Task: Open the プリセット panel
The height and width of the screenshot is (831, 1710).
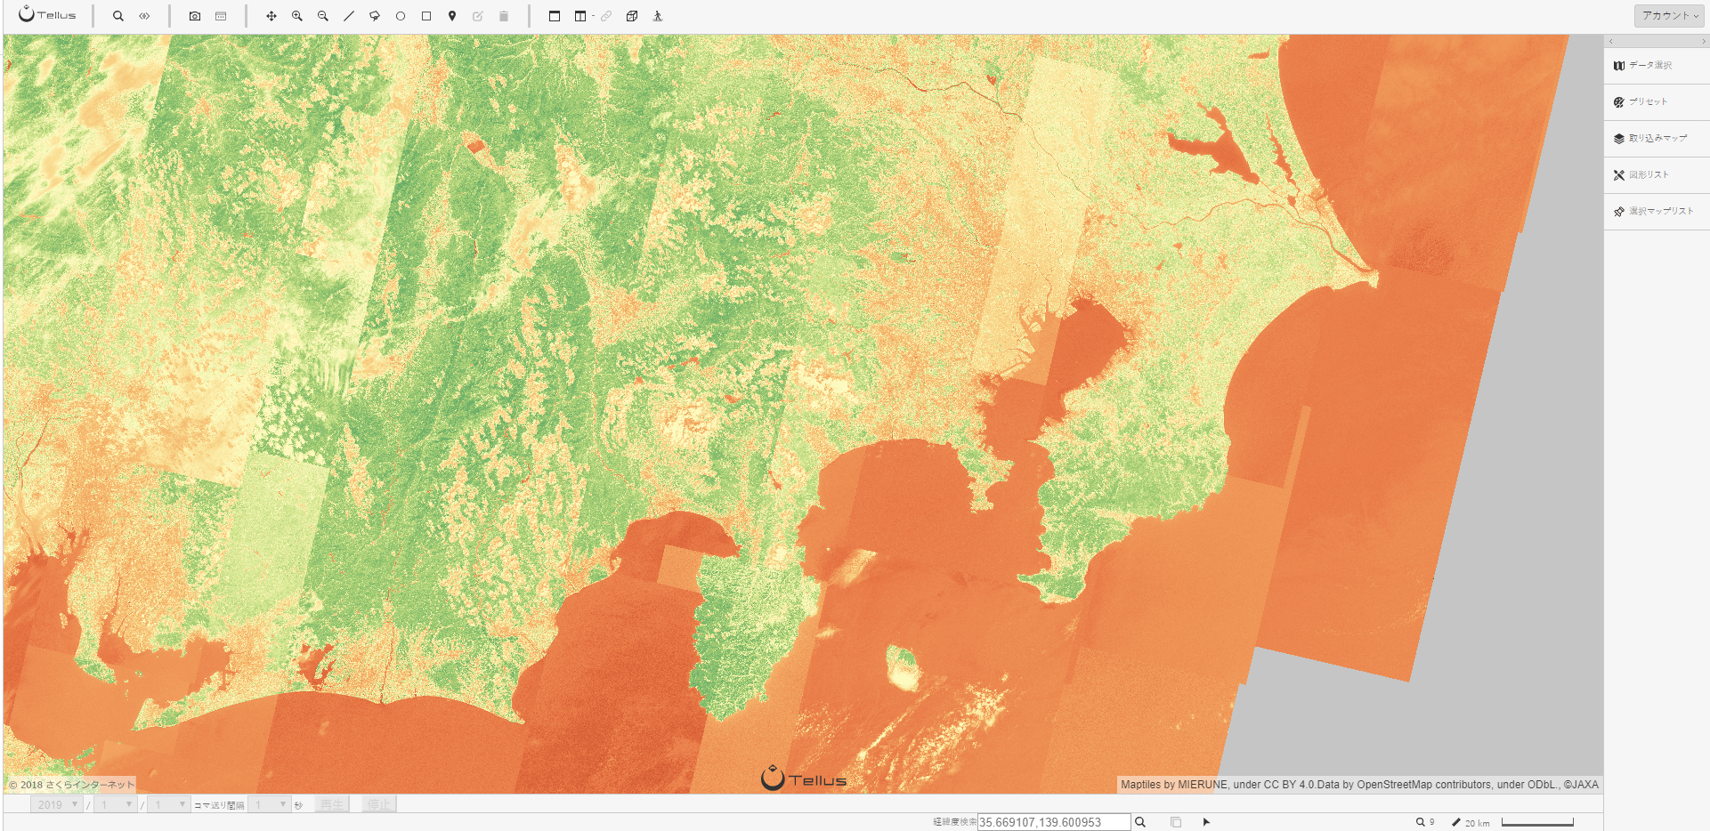Action: coord(1657,102)
